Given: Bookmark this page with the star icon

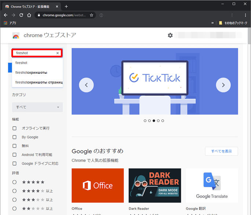Looking at the screenshot, I should click(91, 15).
